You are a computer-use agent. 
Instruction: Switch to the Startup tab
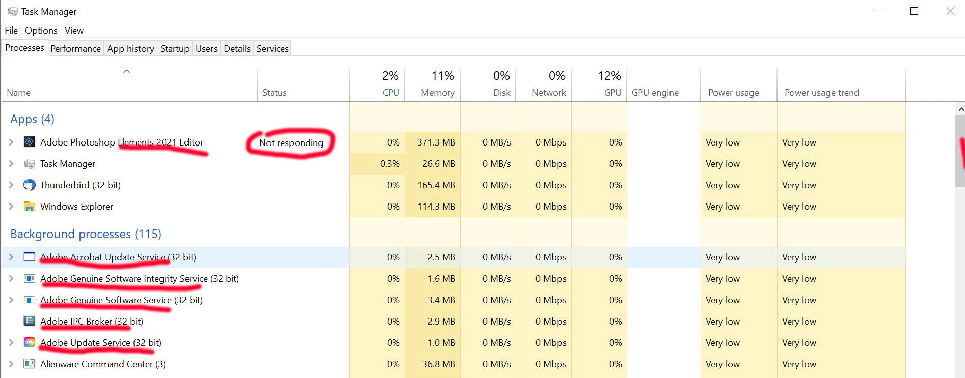(175, 49)
